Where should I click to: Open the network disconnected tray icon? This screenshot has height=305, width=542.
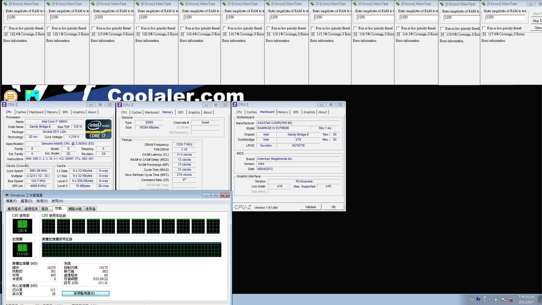(510, 300)
